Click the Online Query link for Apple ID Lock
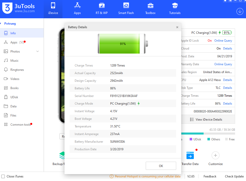The height and width of the screenshot is (181, 246). coord(223,41)
